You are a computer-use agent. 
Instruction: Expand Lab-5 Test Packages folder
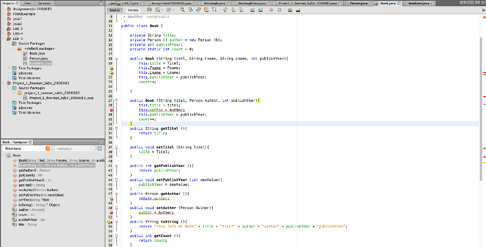coord(9,68)
